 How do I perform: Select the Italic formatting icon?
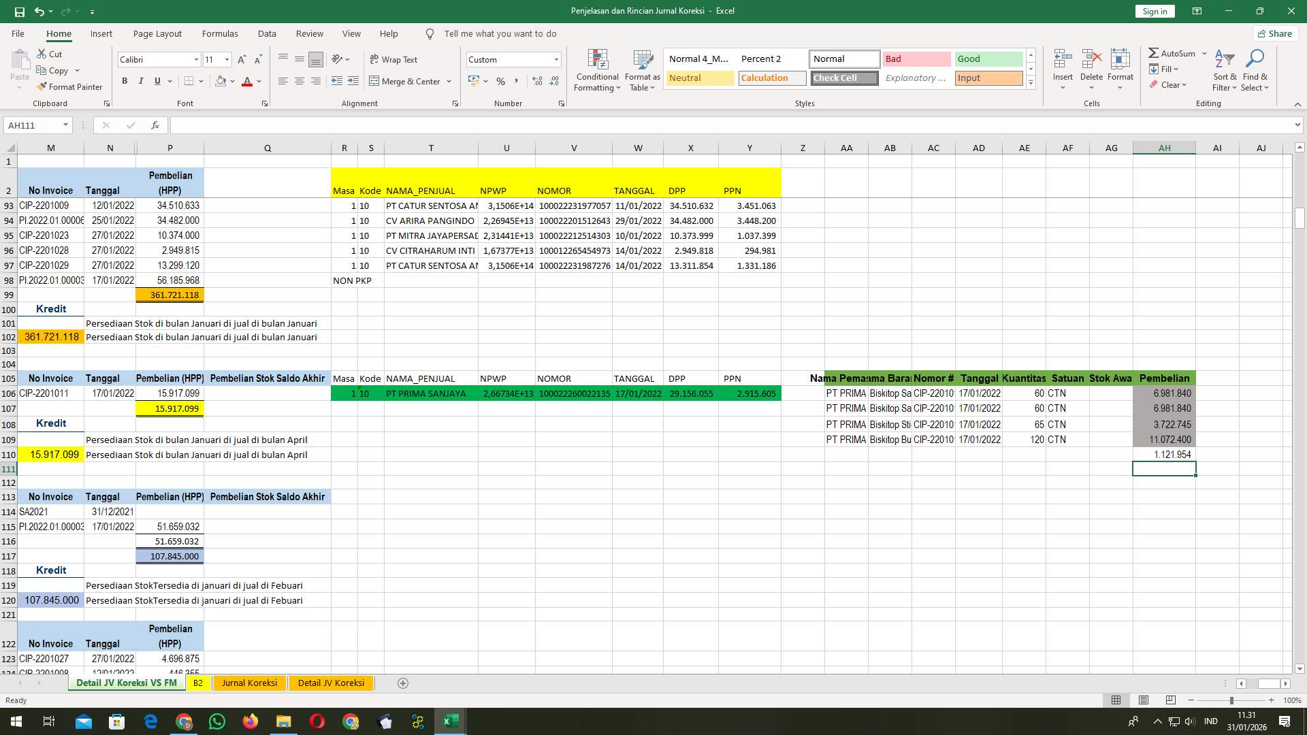(x=141, y=81)
